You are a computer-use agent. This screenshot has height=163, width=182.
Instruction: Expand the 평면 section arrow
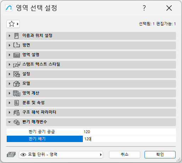pos(10,45)
